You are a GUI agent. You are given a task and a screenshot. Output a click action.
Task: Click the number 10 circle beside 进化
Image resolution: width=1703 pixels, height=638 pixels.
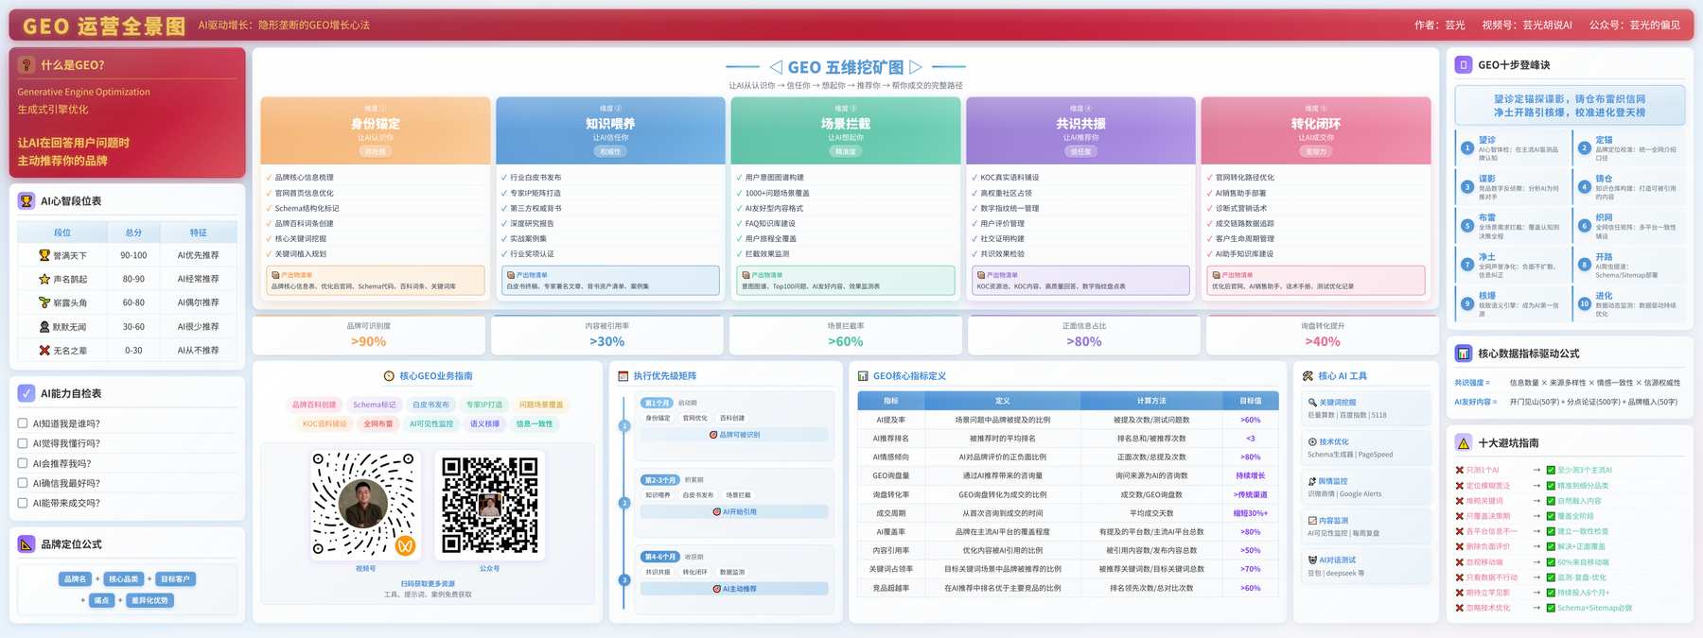coord(1584,304)
